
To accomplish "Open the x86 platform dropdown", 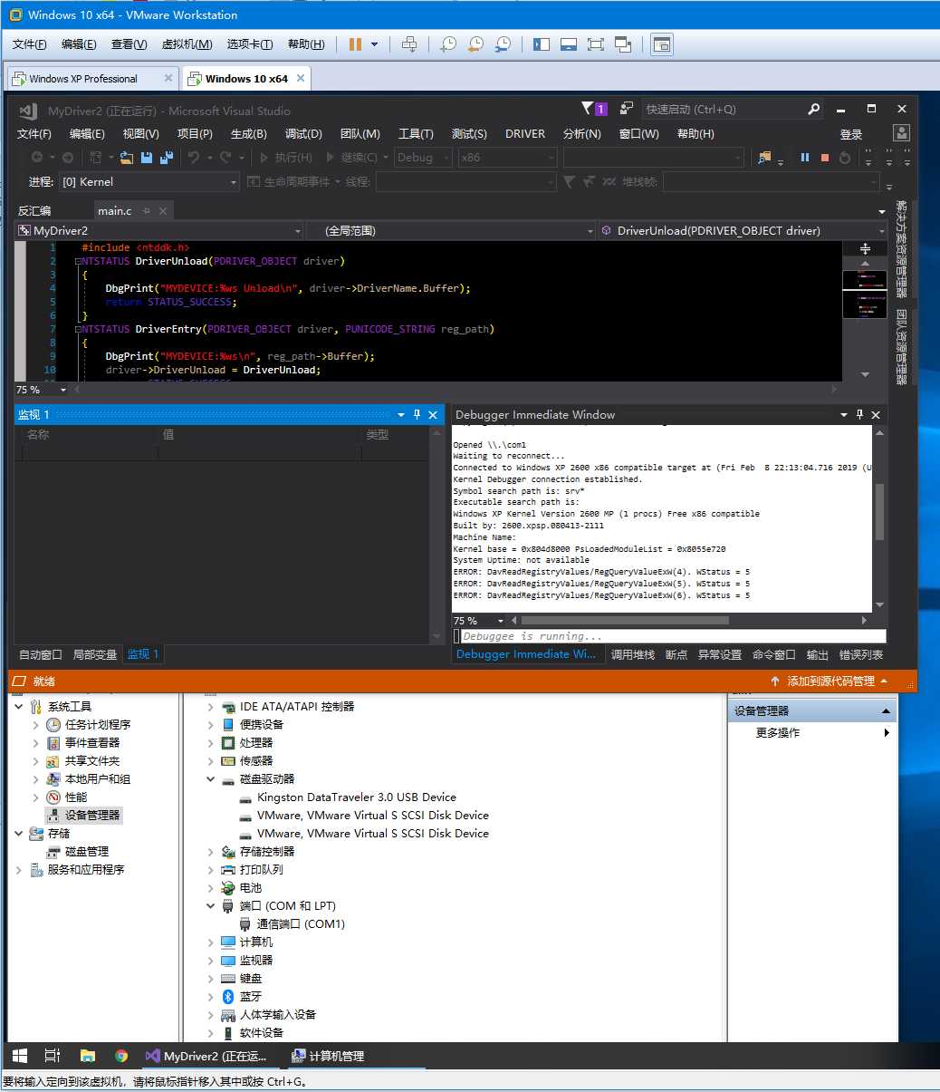I will (x=507, y=158).
